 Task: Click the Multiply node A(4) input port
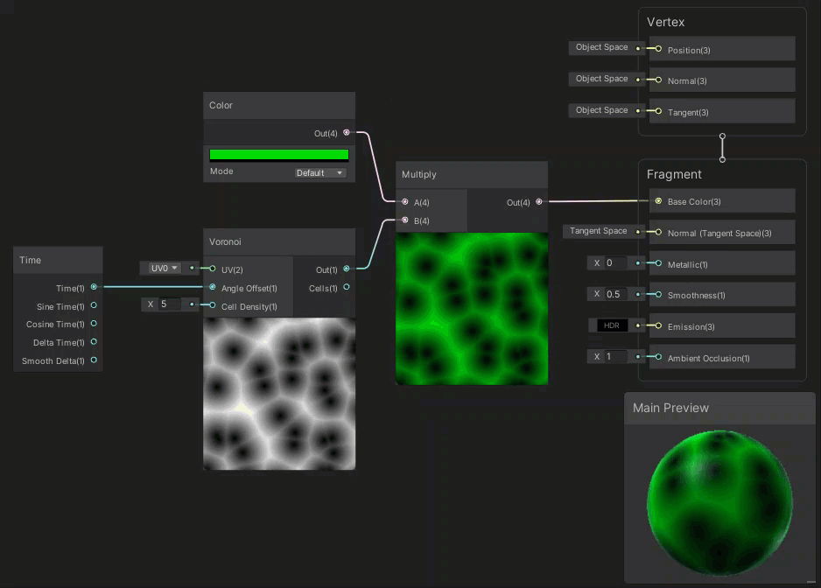404,202
